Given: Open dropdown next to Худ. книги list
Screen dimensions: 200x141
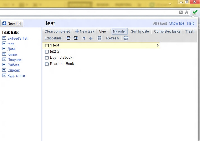Looking at the screenshot, I should [4, 75].
